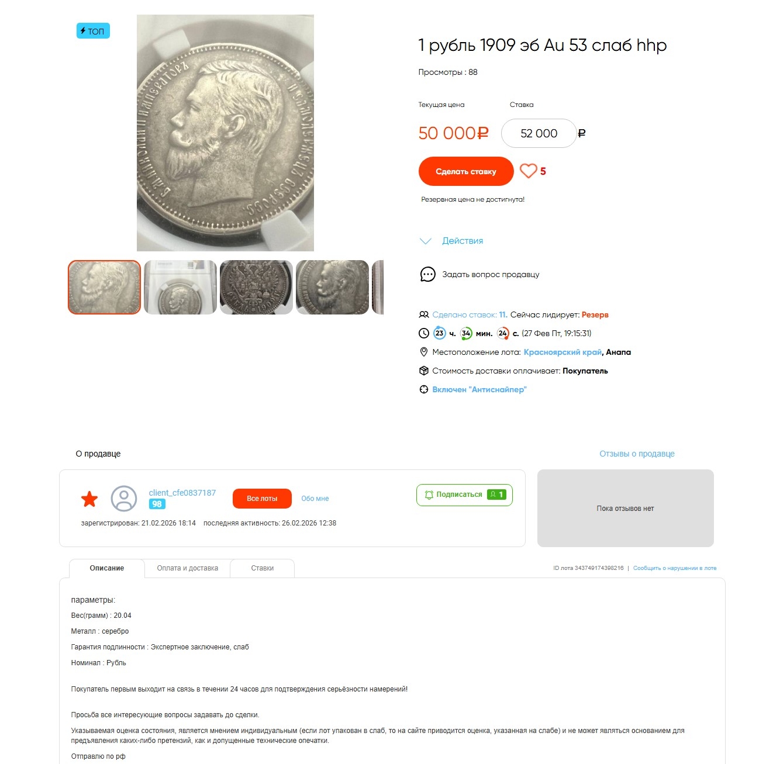
Task: Click the bidders people icon
Action: click(x=424, y=314)
